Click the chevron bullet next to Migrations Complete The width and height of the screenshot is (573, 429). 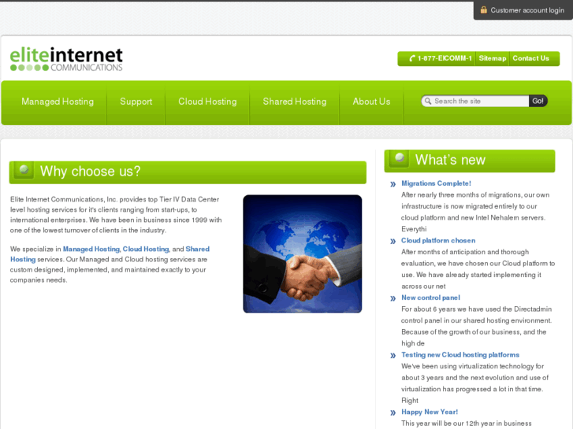(x=393, y=184)
